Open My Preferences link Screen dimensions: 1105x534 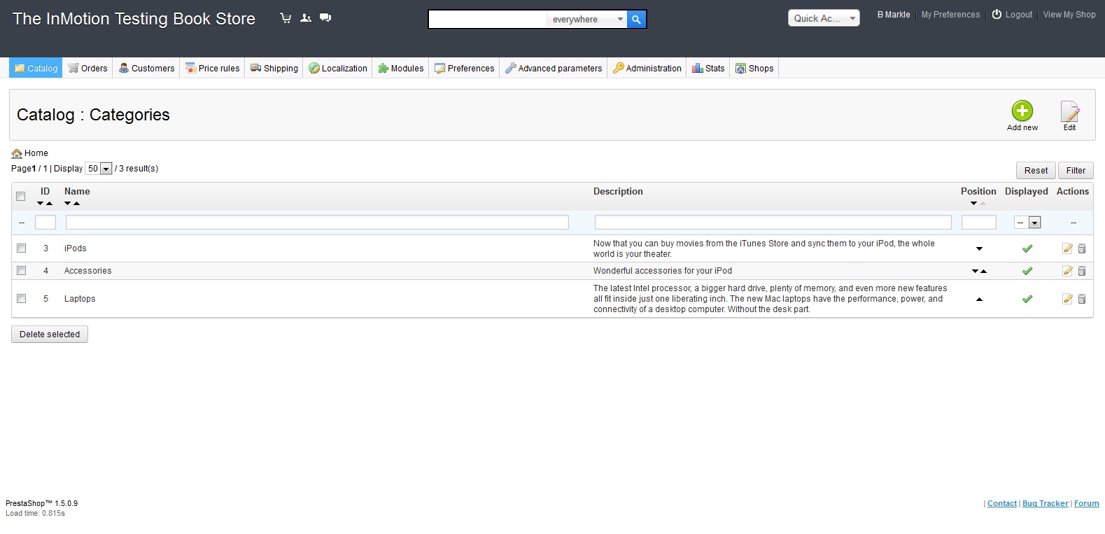point(950,15)
